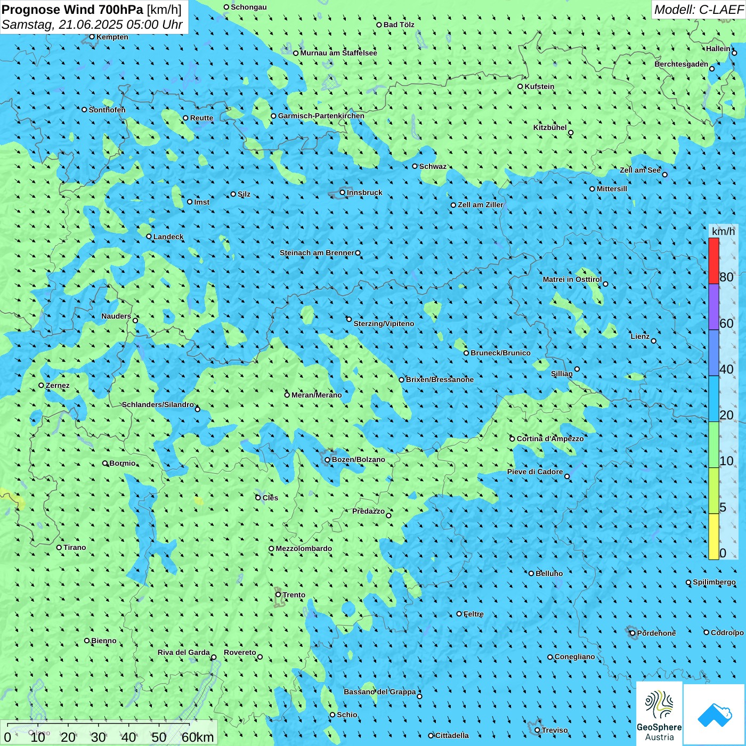Select the Bormio marker circle
This screenshot has height=746, width=746.
[105, 463]
